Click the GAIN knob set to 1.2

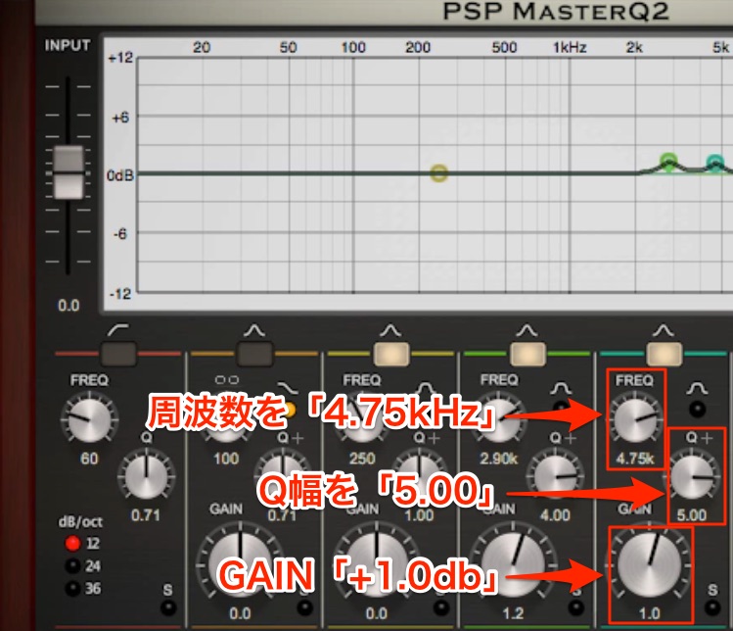(x=513, y=563)
